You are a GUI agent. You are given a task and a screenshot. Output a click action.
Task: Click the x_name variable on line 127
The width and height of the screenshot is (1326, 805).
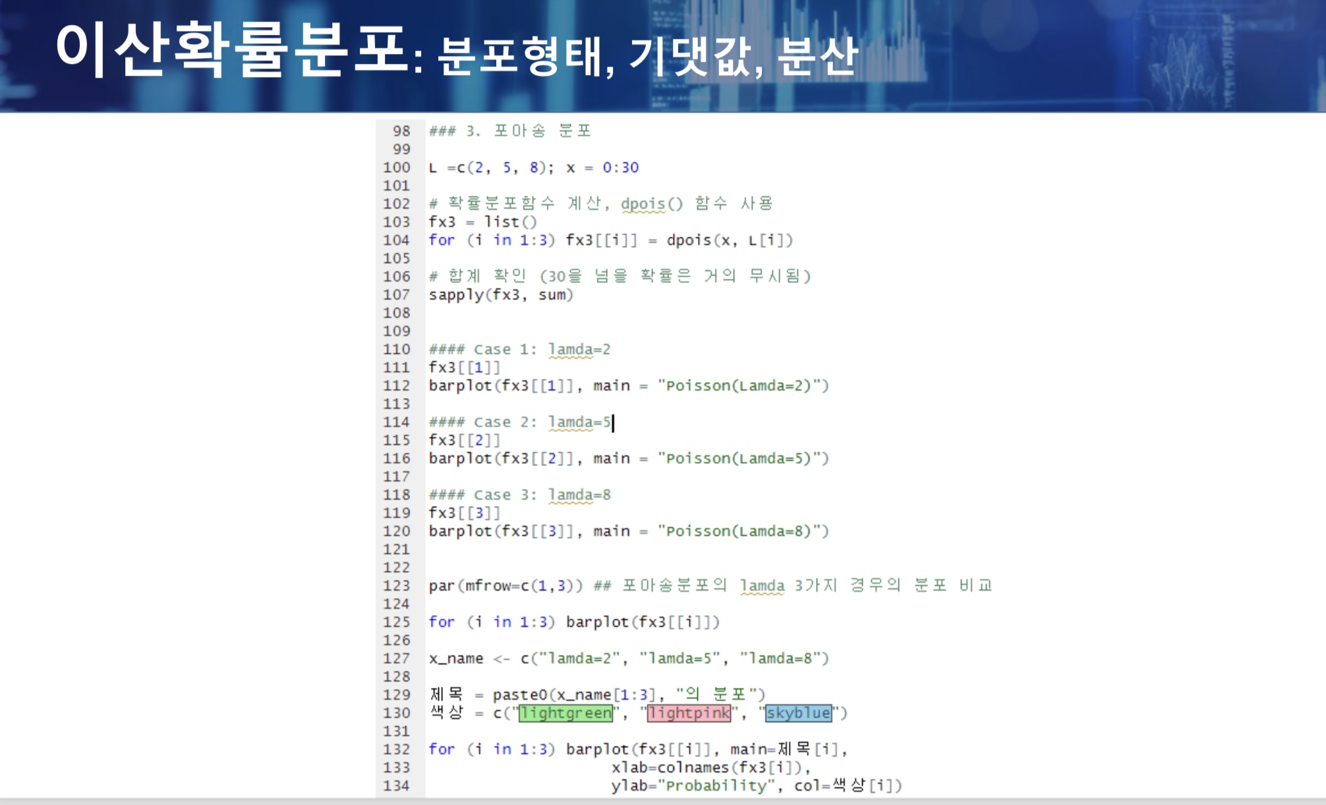(x=456, y=658)
